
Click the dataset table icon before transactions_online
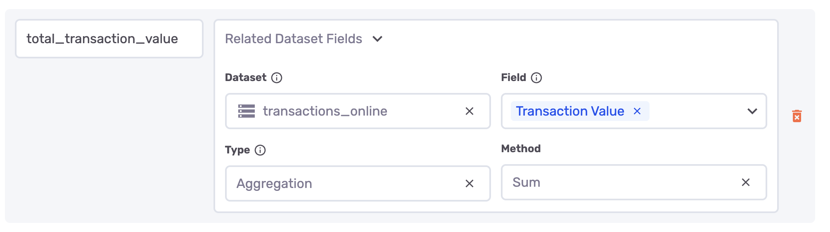click(x=247, y=111)
